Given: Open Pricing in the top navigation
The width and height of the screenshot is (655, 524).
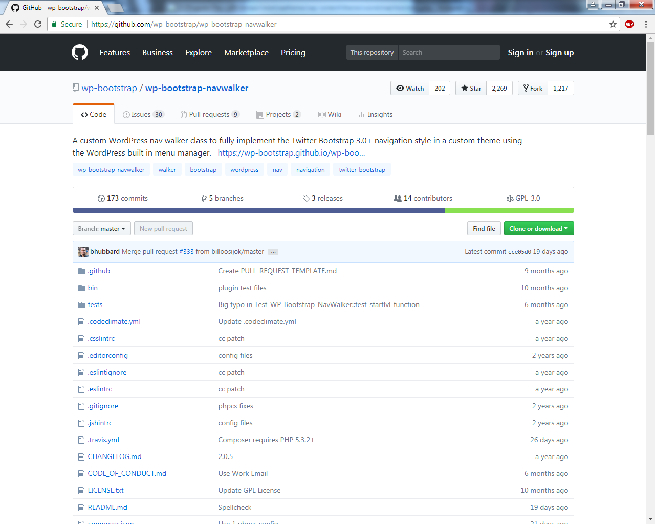Looking at the screenshot, I should (293, 52).
